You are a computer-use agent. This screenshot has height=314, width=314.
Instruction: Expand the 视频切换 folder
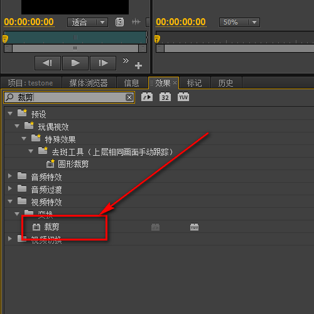[9, 239]
